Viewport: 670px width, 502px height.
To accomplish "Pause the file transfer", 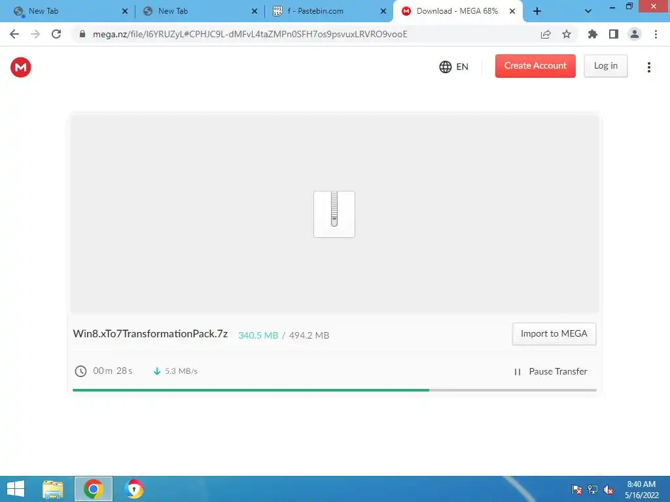I will click(x=551, y=371).
